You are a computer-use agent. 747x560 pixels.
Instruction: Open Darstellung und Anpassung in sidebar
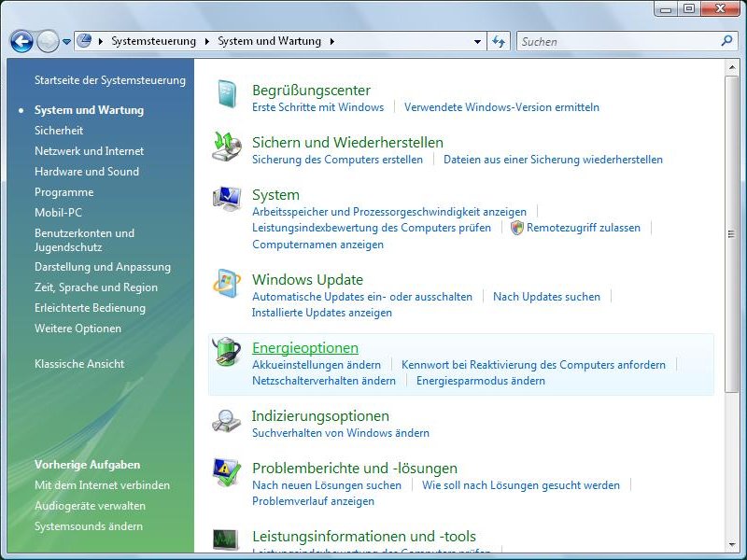tap(103, 267)
